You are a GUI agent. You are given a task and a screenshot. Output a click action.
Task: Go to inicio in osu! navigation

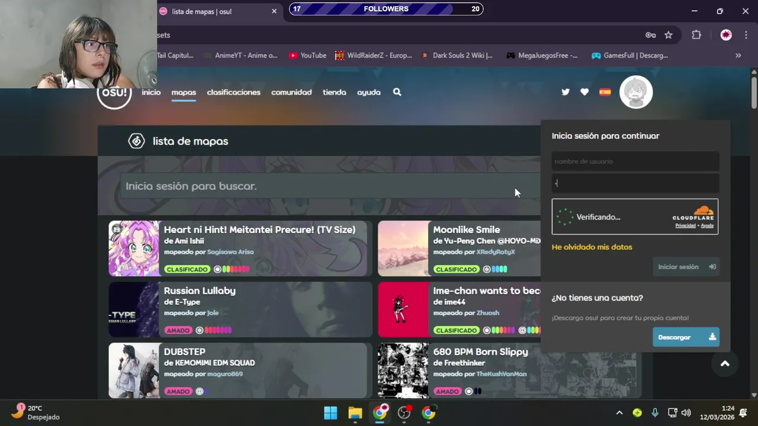pos(151,92)
